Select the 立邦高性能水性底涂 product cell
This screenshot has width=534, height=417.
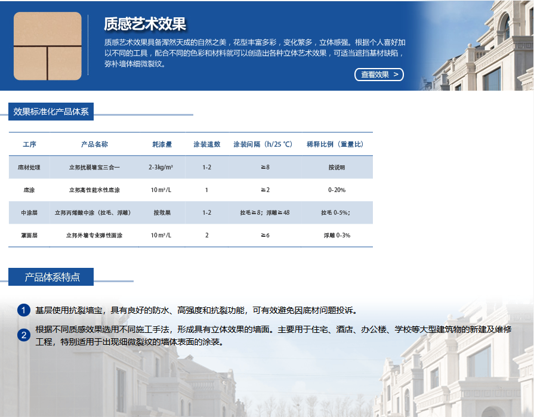coord(94,190)
